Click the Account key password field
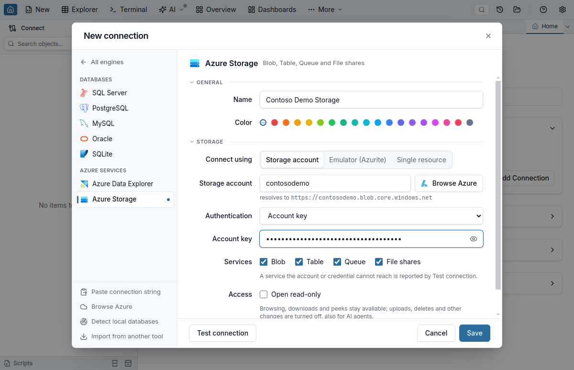Screen dimensions: 574x370 tap(371, 239)
